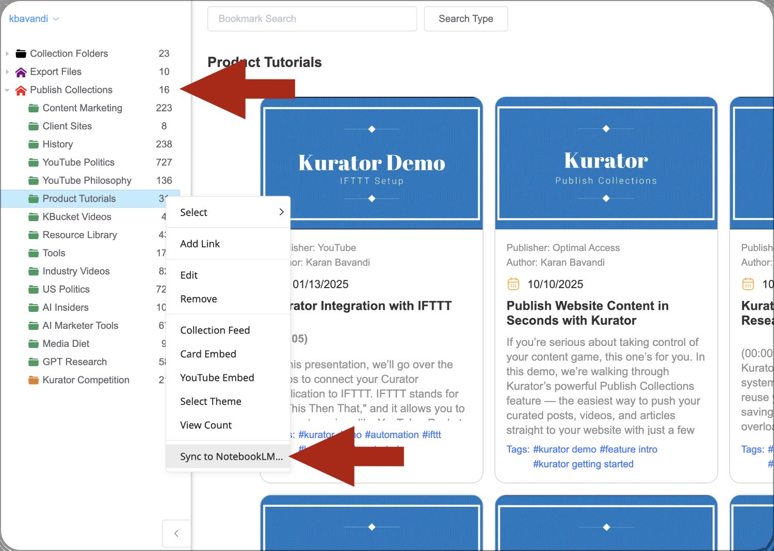Click the Product Tutorials folder icon
This screenshot has height=551, width=774.
coord(34,198)
